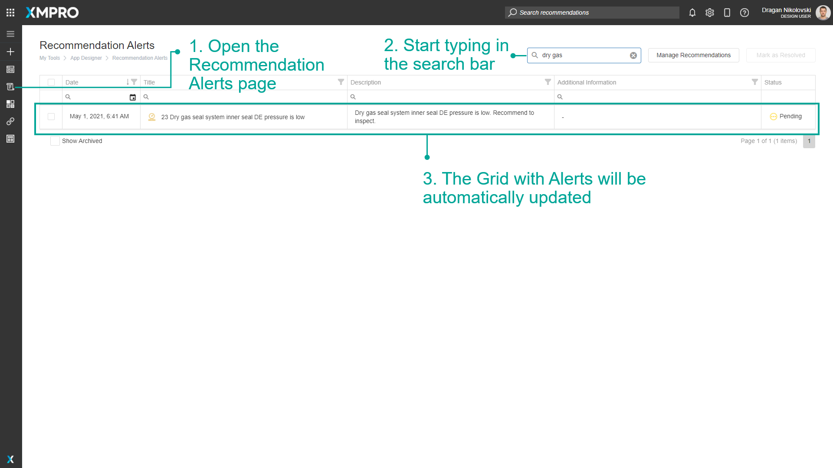Open settings gear in top bar
Screen dimensions: 833x468
(710, 13)
